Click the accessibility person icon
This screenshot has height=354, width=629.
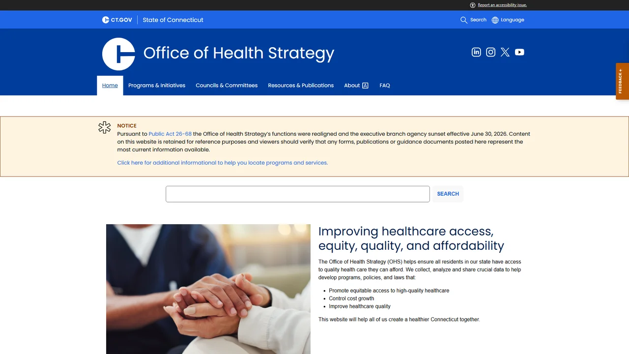[x=473, y=5]
